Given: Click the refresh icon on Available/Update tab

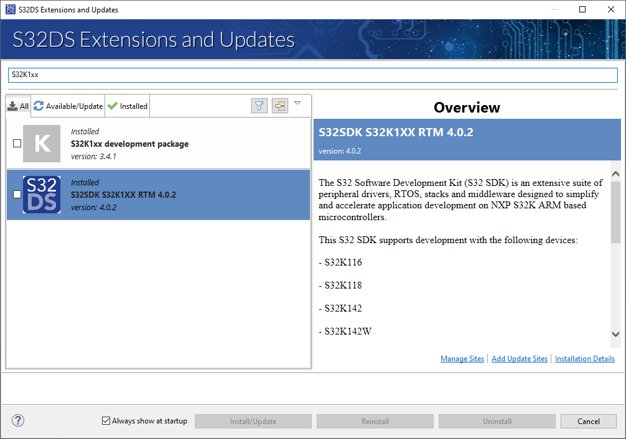Looking at the screenshot, I should [x=38, y=105].
